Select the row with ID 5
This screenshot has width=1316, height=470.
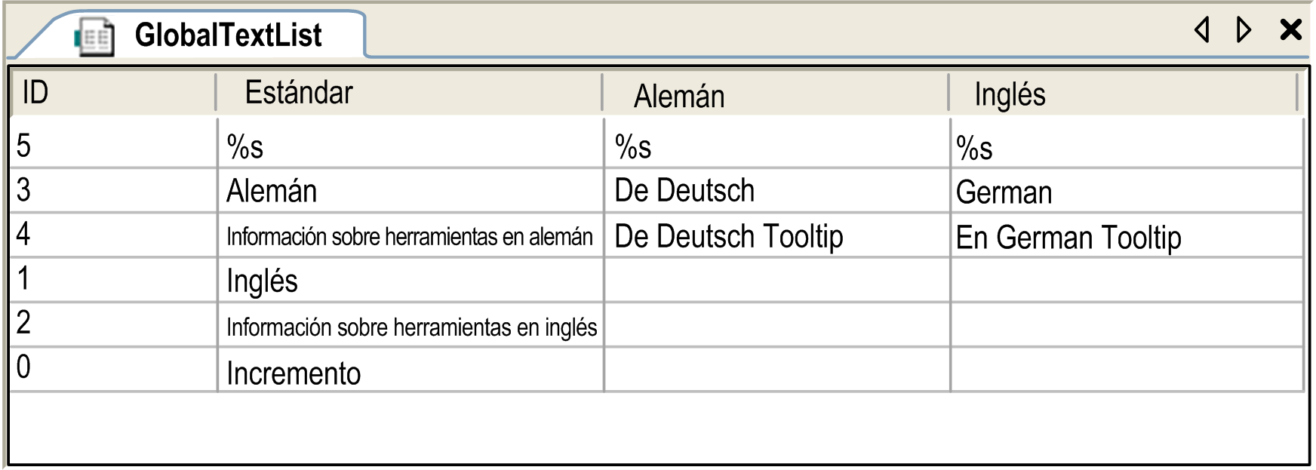coord(656,145)
